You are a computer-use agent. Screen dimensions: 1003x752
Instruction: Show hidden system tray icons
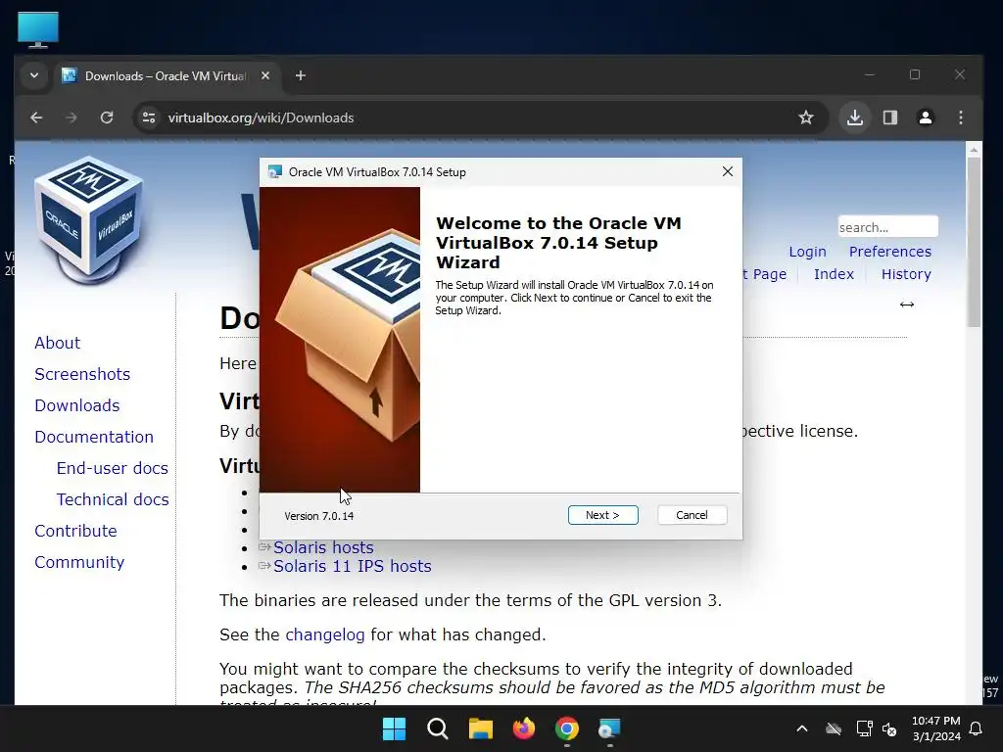[x=801, y=728]
